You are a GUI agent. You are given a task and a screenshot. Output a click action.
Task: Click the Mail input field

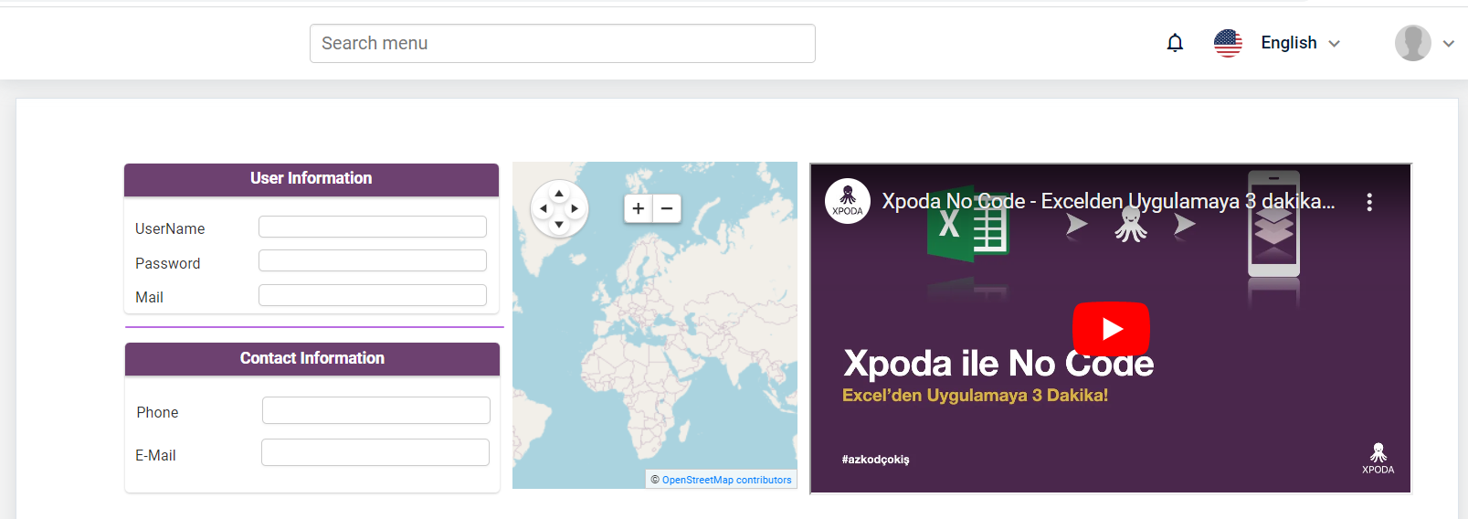[x=373, y=295]
